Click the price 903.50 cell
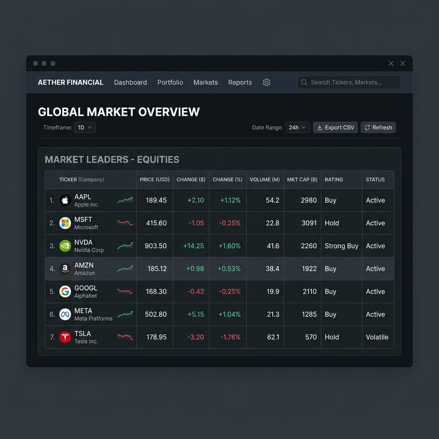 point(156,246)
